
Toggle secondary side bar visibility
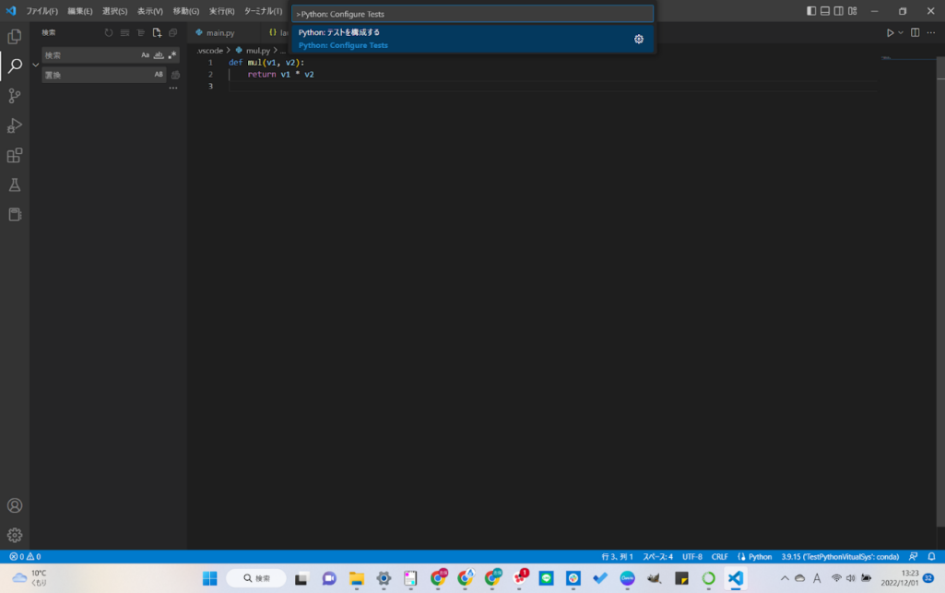[838, 11]
